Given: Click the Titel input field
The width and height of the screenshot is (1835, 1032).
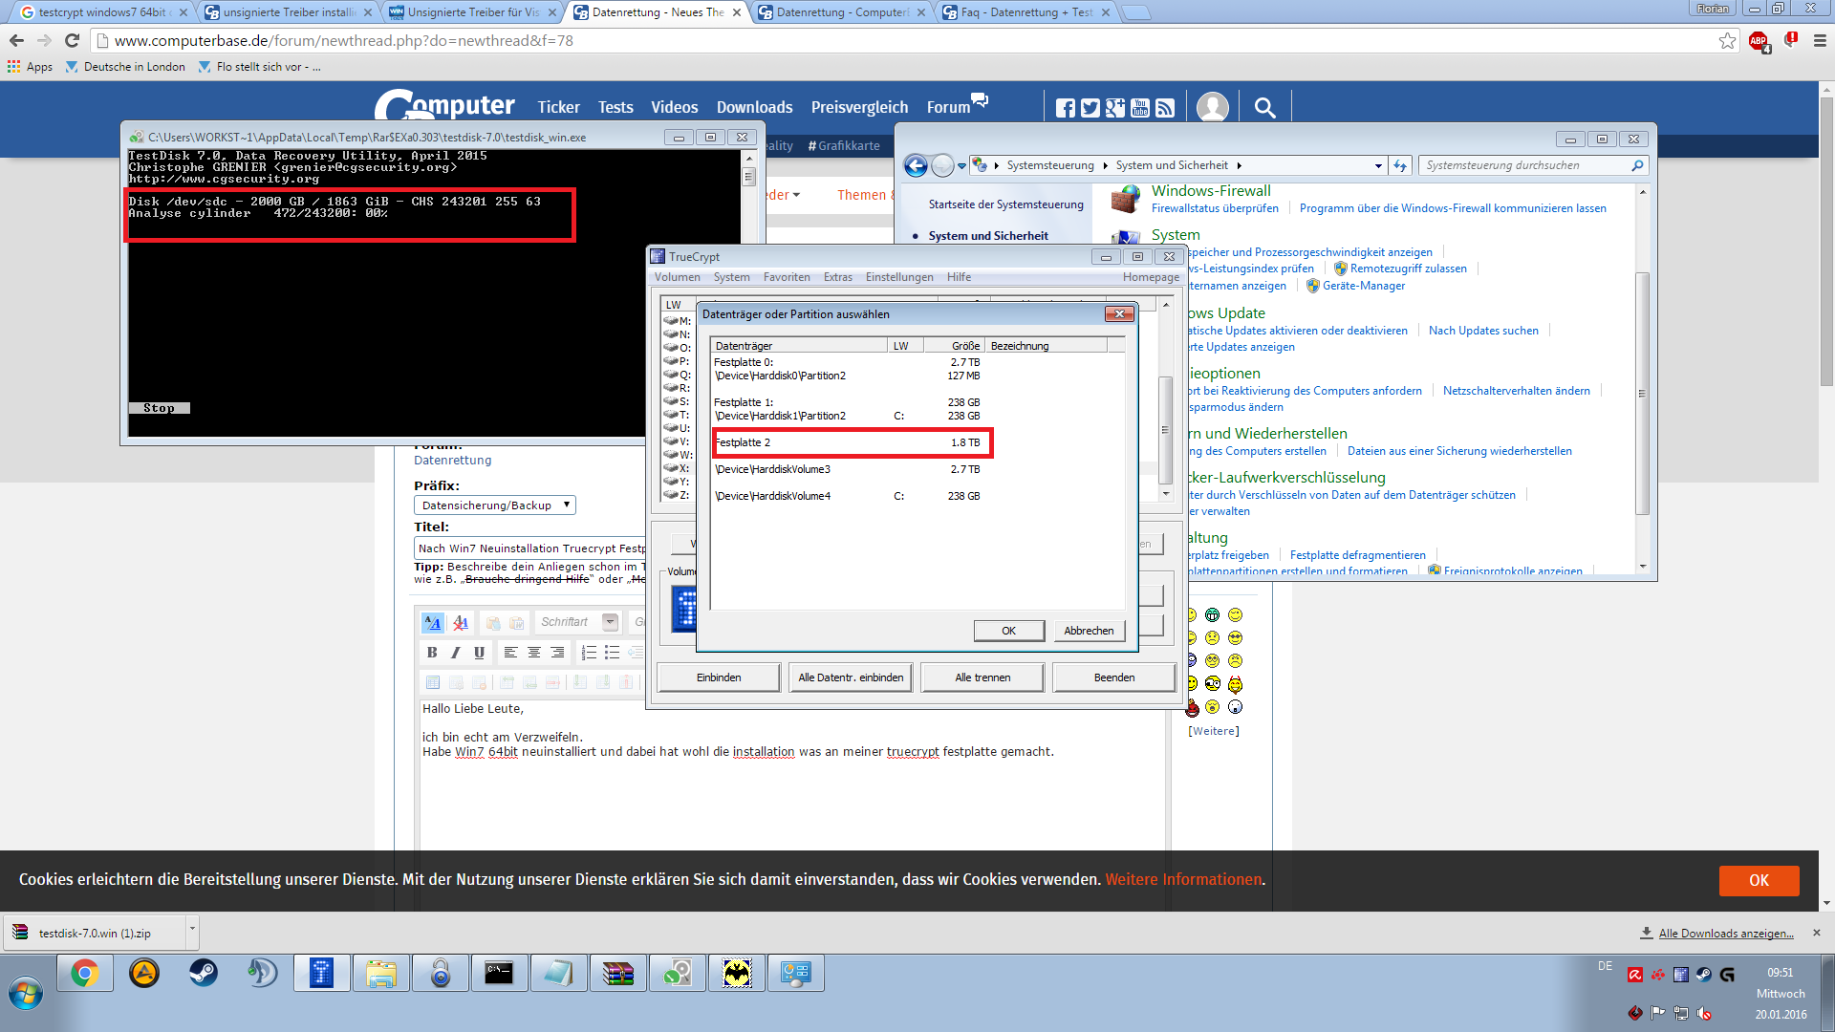Looking at the screenshot, I should coord(530,548).
